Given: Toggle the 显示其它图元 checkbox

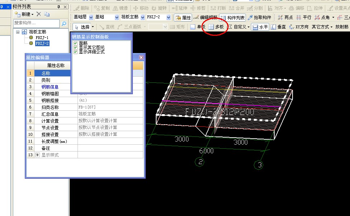Looking at the screenshot, I should 75,48.
